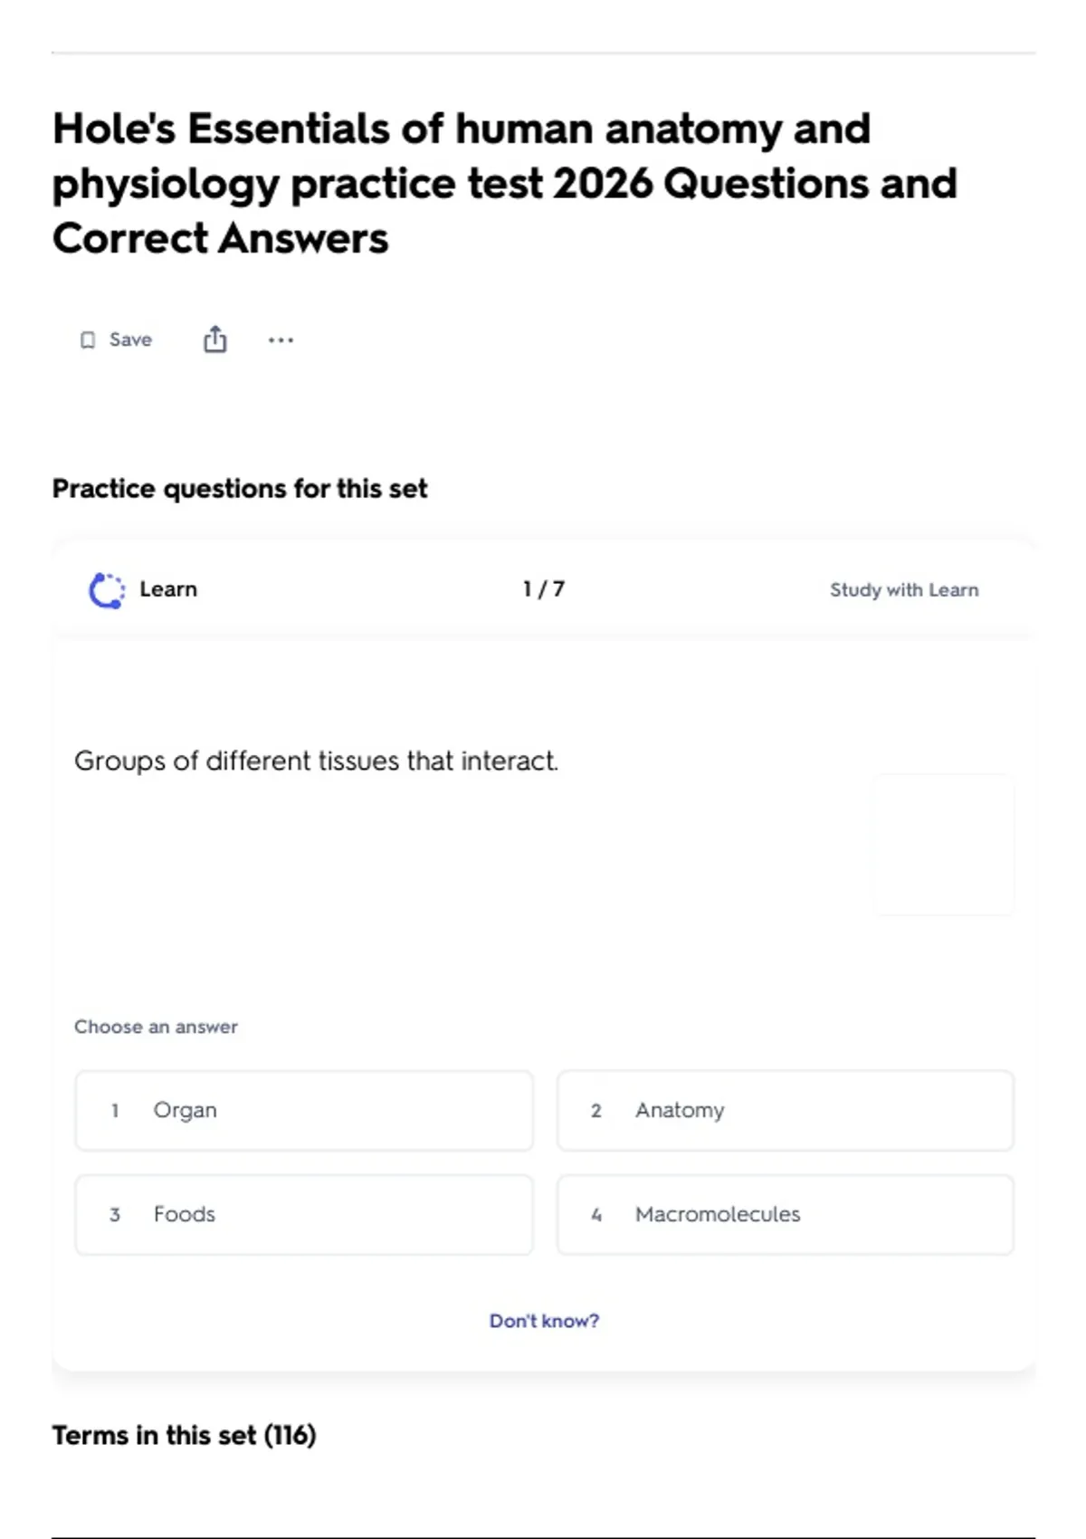Click the number 1 badge beside Organ

point(115,1111)
